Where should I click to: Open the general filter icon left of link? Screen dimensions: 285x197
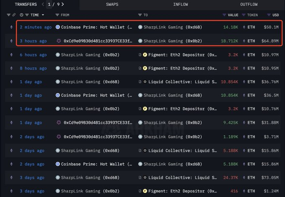coord(8,15)
